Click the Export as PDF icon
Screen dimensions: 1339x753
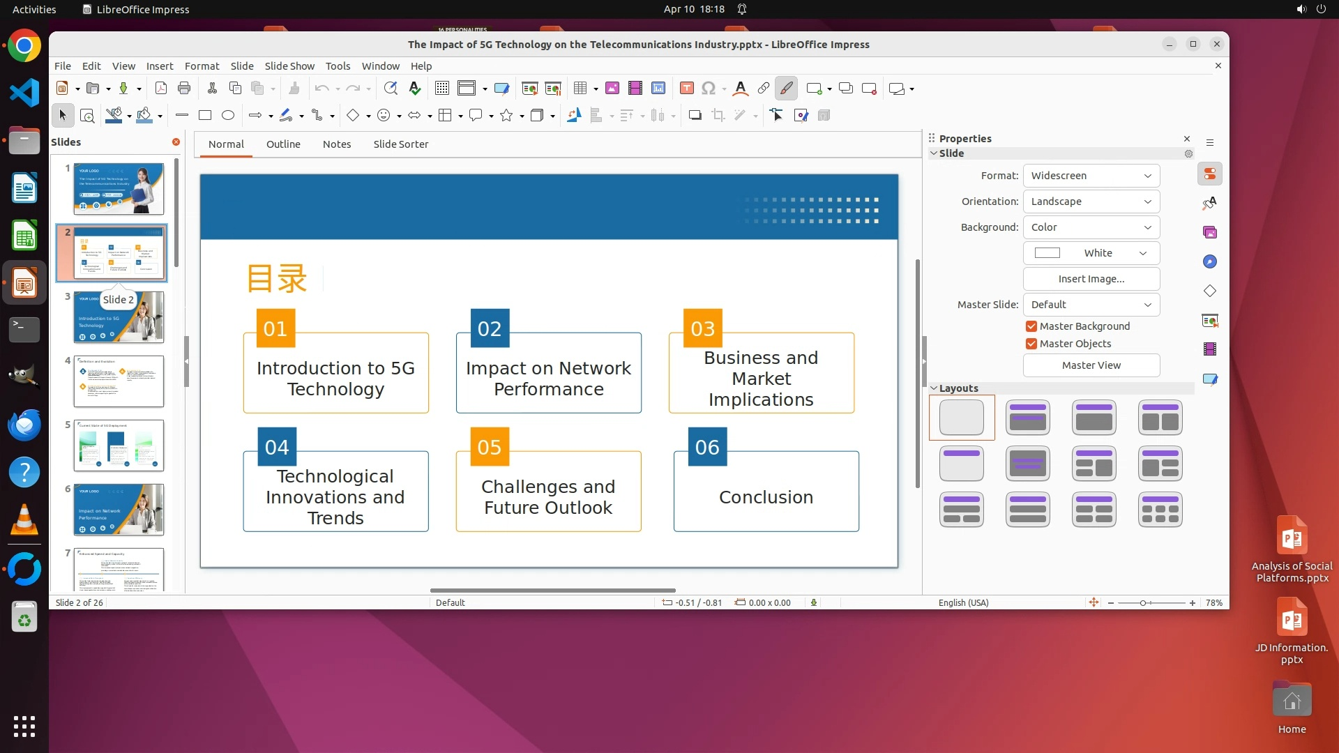(x=161, y=89)
